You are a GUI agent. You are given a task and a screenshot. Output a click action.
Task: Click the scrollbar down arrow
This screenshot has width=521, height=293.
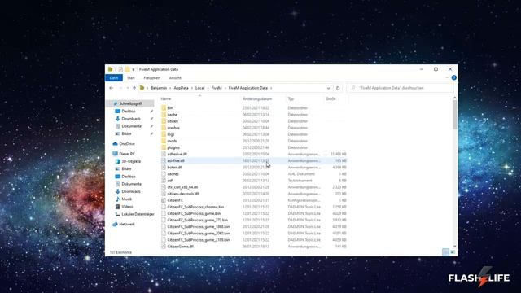[x=454, y=247]
